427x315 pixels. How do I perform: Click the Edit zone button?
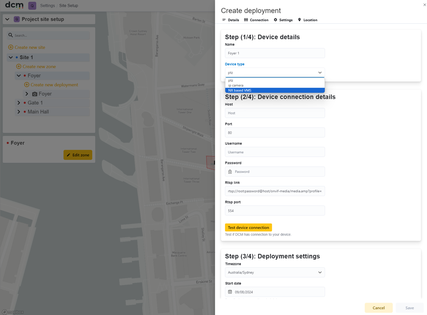pyautogui.click(x=78, y=155)
